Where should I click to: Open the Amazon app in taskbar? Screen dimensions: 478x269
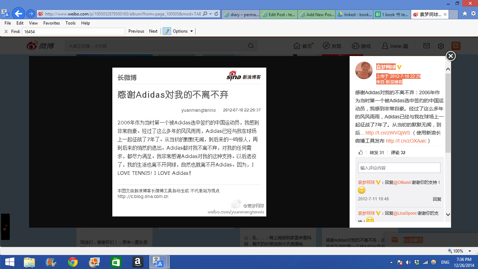tap(138, 262)
